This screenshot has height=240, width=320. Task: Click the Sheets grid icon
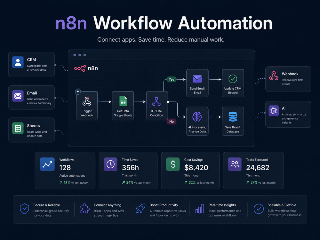point(18,128)
